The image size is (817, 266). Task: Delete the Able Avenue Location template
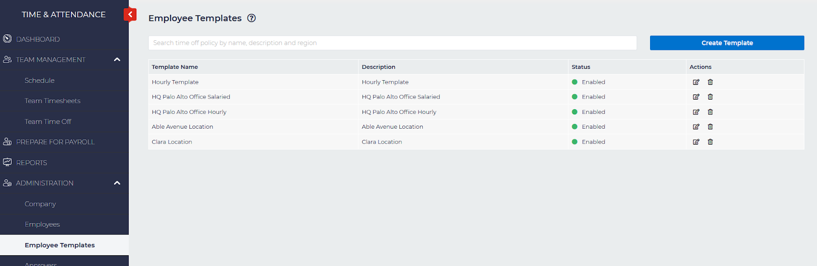[710, 127]
